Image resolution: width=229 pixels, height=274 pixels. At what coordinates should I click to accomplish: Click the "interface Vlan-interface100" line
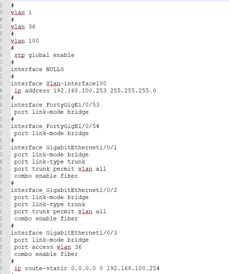click(x=59, y=84)
